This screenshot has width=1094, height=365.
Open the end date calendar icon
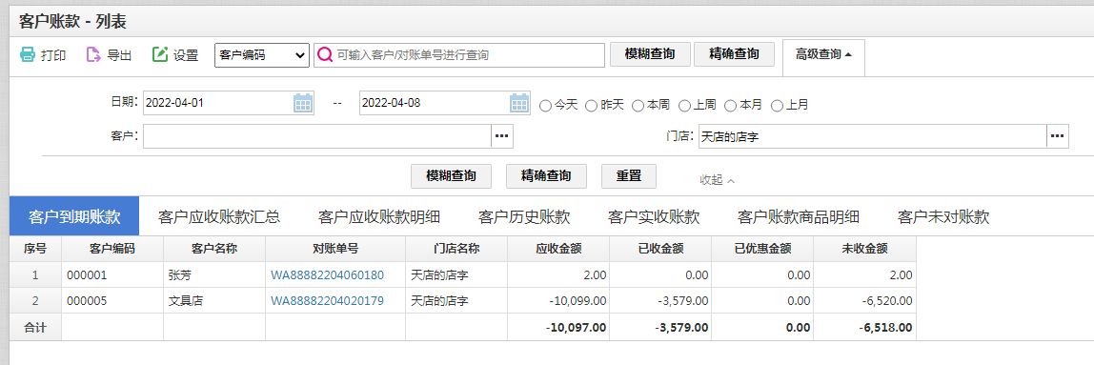(519, 103)
